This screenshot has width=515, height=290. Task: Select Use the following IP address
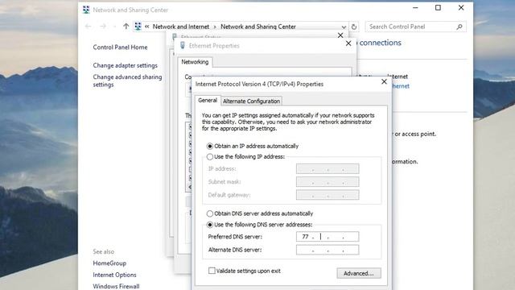click(x=210, y=157)
